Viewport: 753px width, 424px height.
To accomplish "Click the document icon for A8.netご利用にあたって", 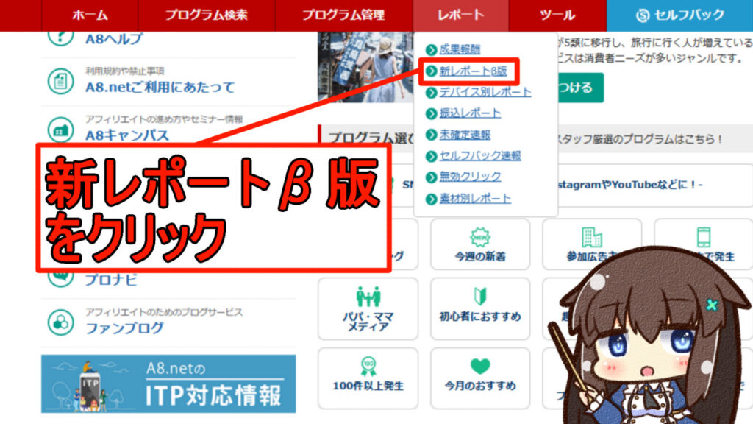I will point(60,81).
